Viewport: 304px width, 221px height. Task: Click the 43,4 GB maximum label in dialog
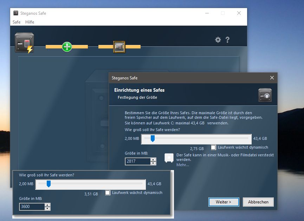tap(260, 139)
